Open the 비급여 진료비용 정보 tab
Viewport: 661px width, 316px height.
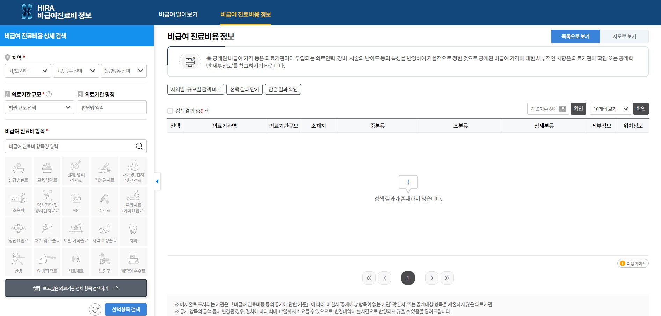pyautogui.click(x=245, y=14)
